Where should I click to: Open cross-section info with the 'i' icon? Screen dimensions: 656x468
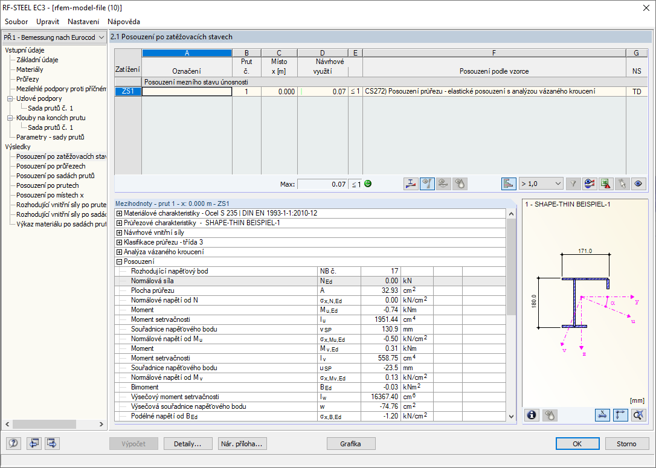[532, 415]
